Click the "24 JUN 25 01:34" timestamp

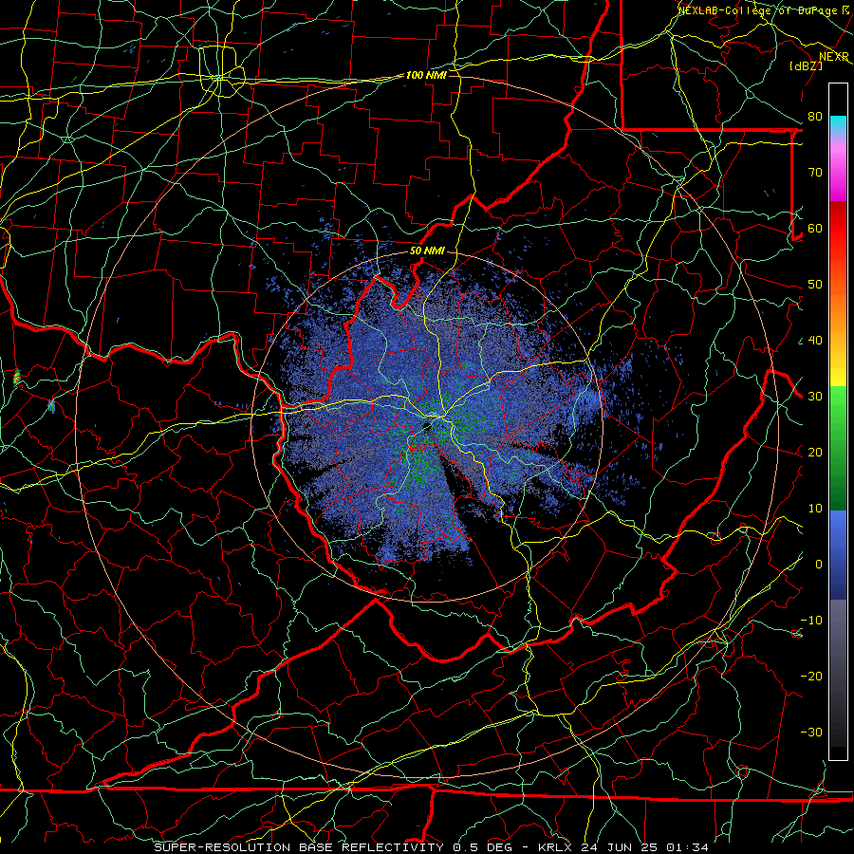pos(645,847)
